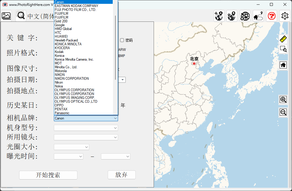
Task: Choose OLYMPUS IMAGING CORP. entry
Action: [83, 98]
